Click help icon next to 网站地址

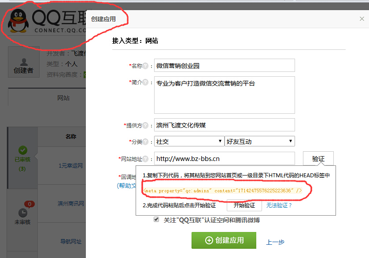pos(146,159)
